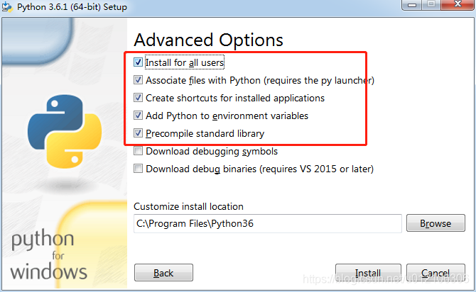Toggle Create shortcuts for installed applications
This screenshot has height=292, width=476.
138,98
